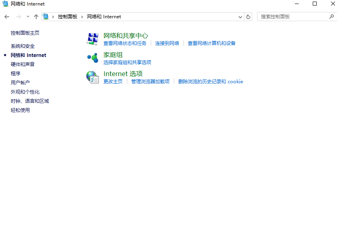Open 轻松使用 category

pyautogui.click(x=20, y=110)
